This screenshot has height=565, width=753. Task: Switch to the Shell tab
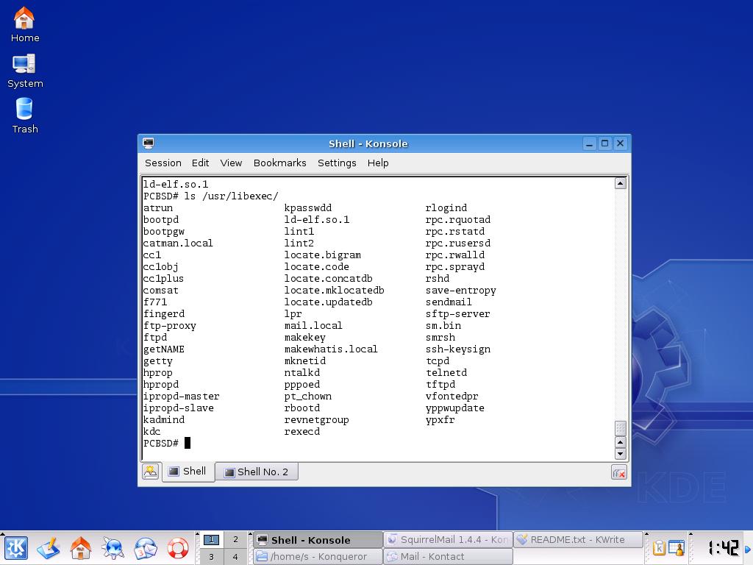[x=188, y=472]
